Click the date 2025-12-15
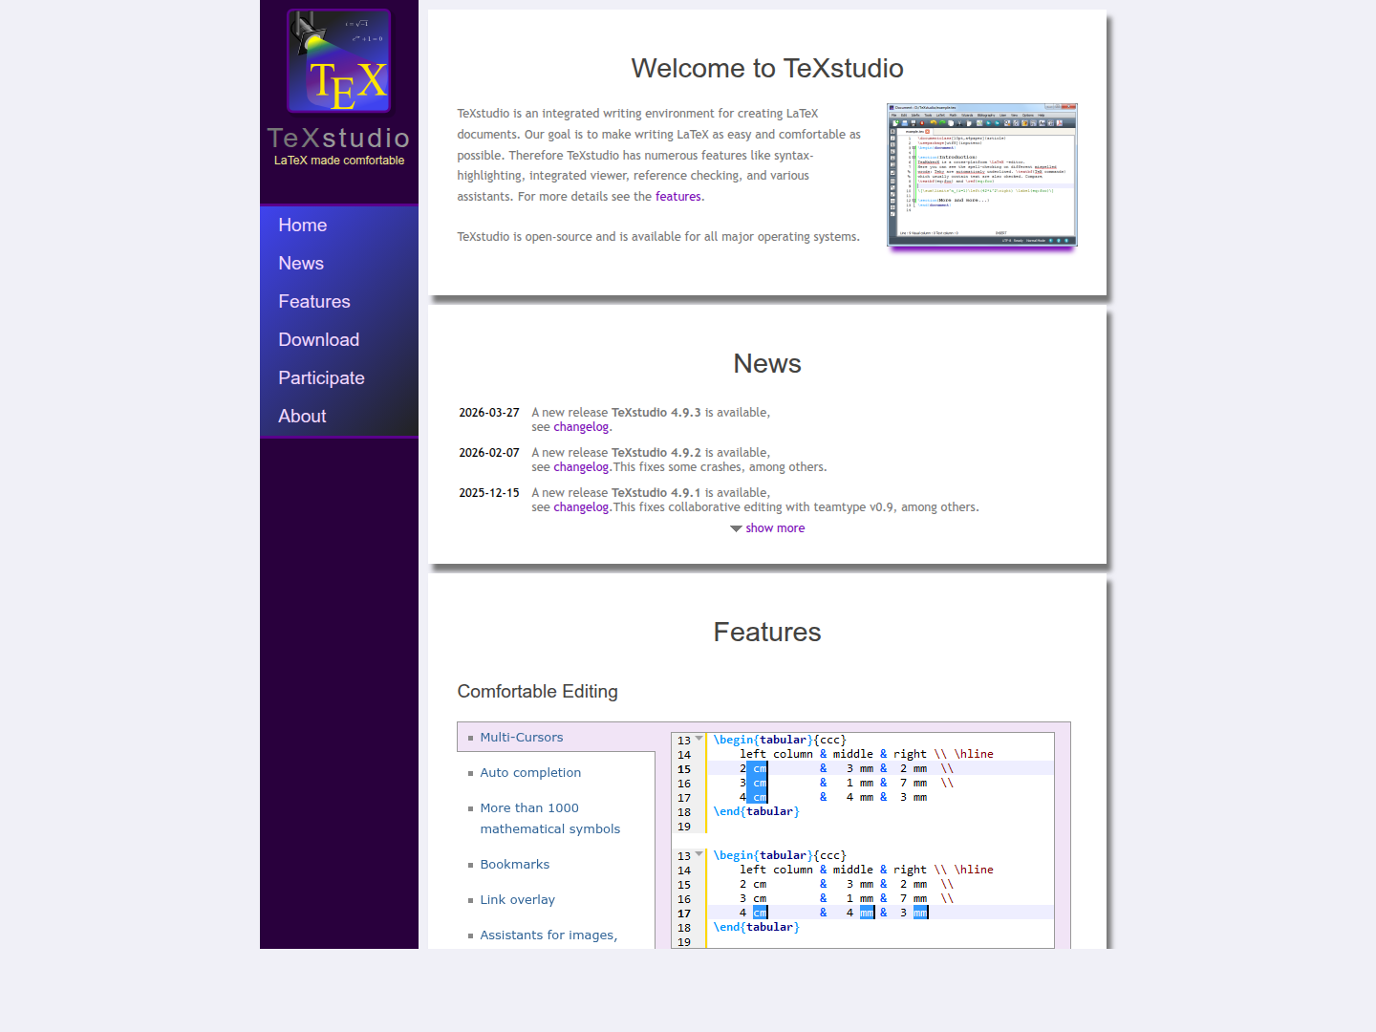Viewport: 1376px width, 1032px height. coord(489,493)
